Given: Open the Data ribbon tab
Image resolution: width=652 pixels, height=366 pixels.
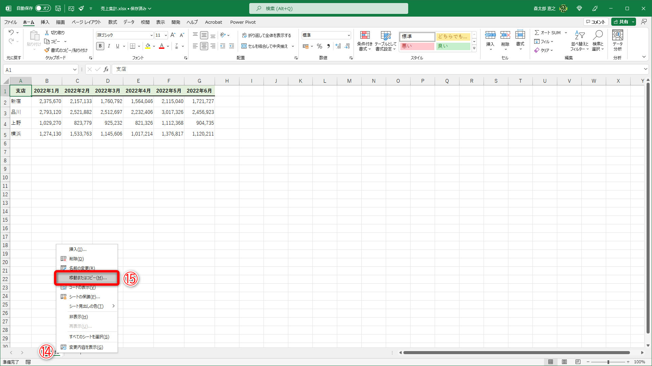Looking at the screenshot, I should [129, 22].
